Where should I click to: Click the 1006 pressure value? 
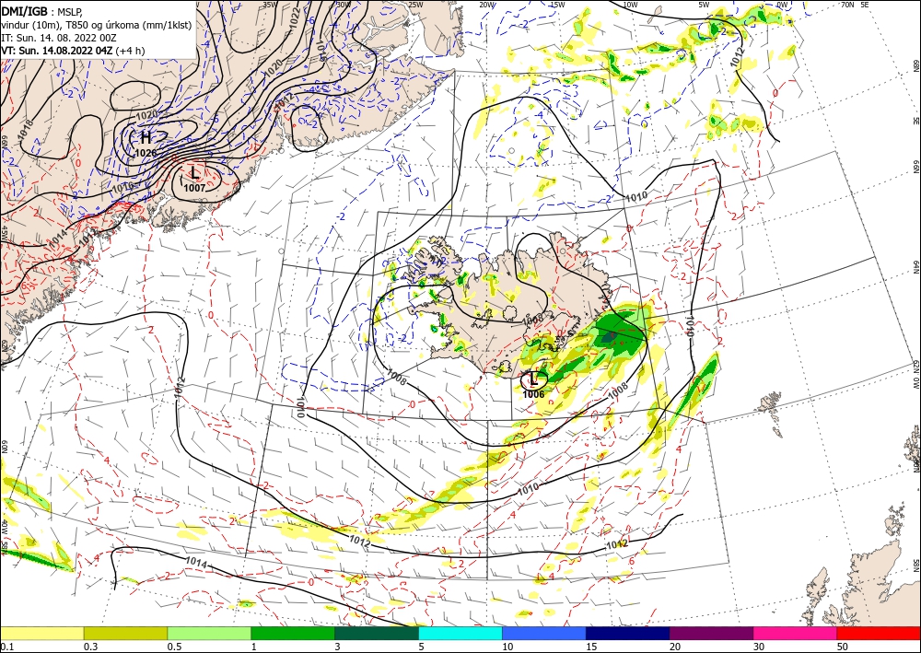click(x=534, y=394)
